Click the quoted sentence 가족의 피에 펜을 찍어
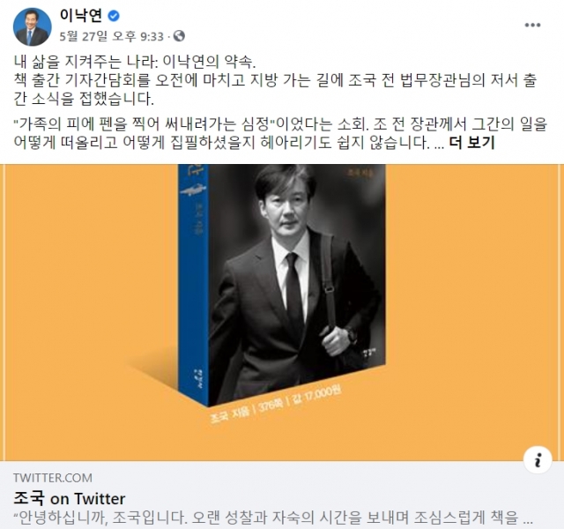 click(144, 124)
